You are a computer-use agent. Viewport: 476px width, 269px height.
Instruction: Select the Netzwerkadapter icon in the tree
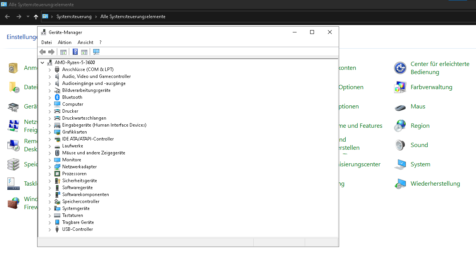(x=57, y=167)
